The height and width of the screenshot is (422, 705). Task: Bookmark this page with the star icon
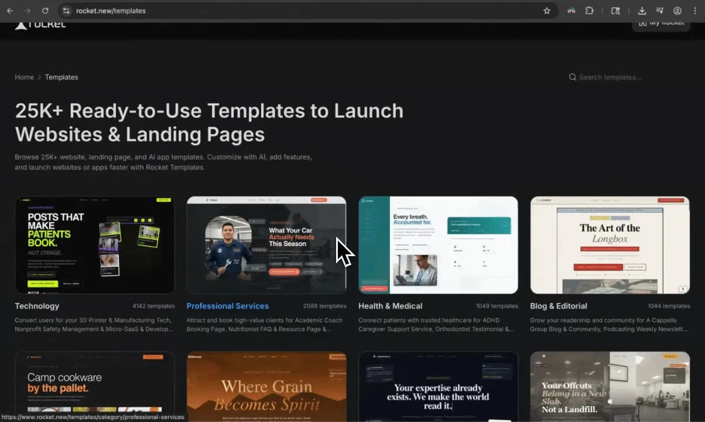(x=547, y=11)
